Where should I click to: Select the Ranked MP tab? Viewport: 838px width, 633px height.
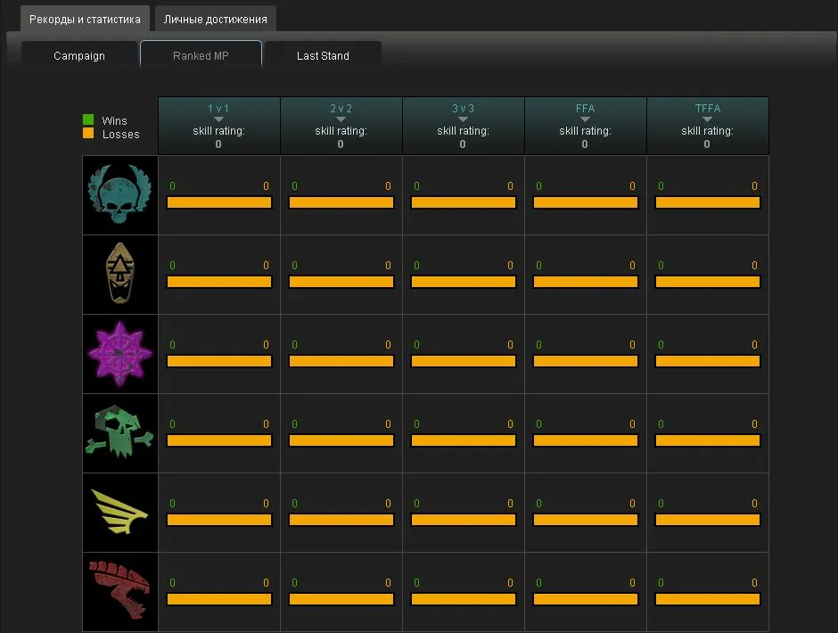[201, 55]
